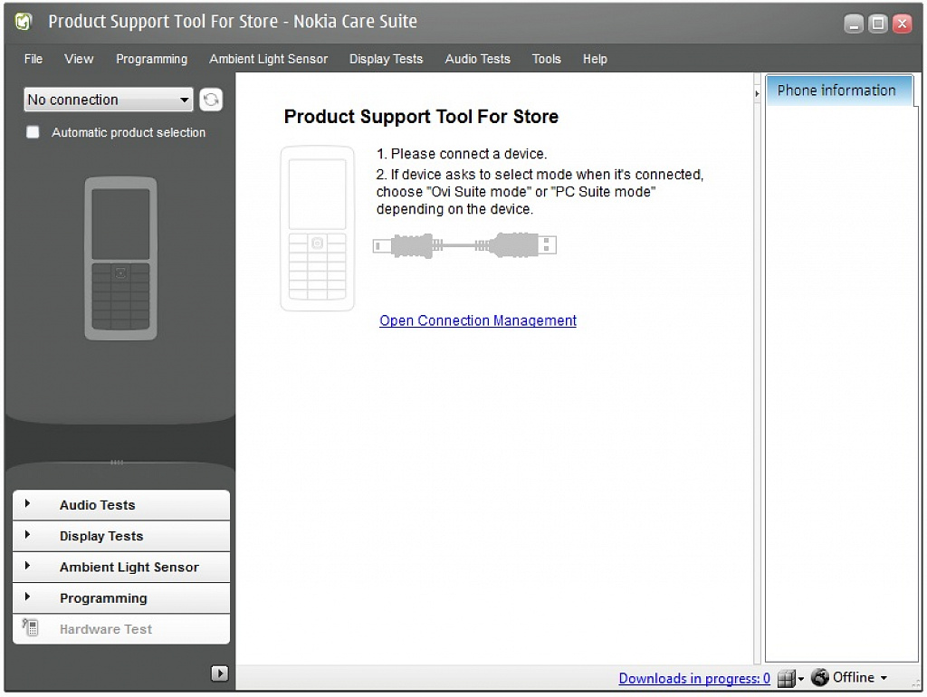Open the dropdown arrow beside grid icon
927x697 pixels.
tap(801, 679)
